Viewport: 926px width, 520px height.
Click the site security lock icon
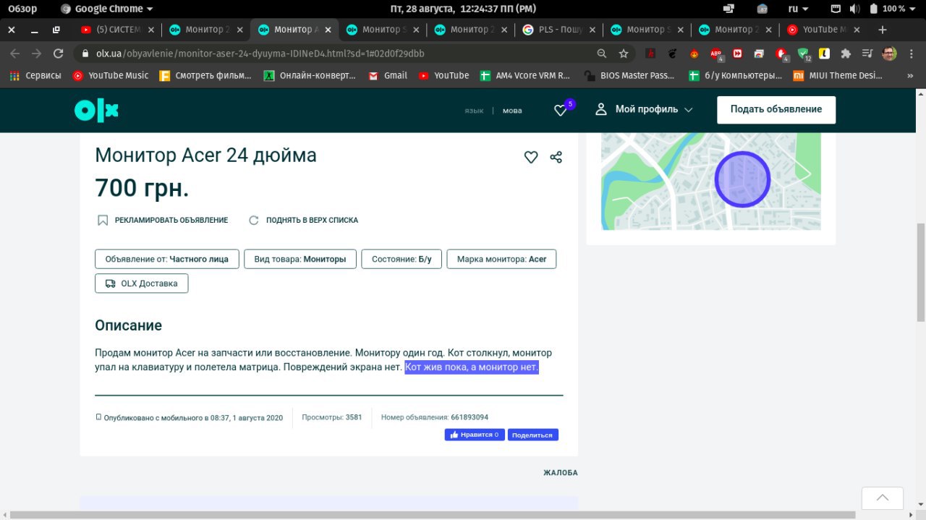click(x=85, y=54)
